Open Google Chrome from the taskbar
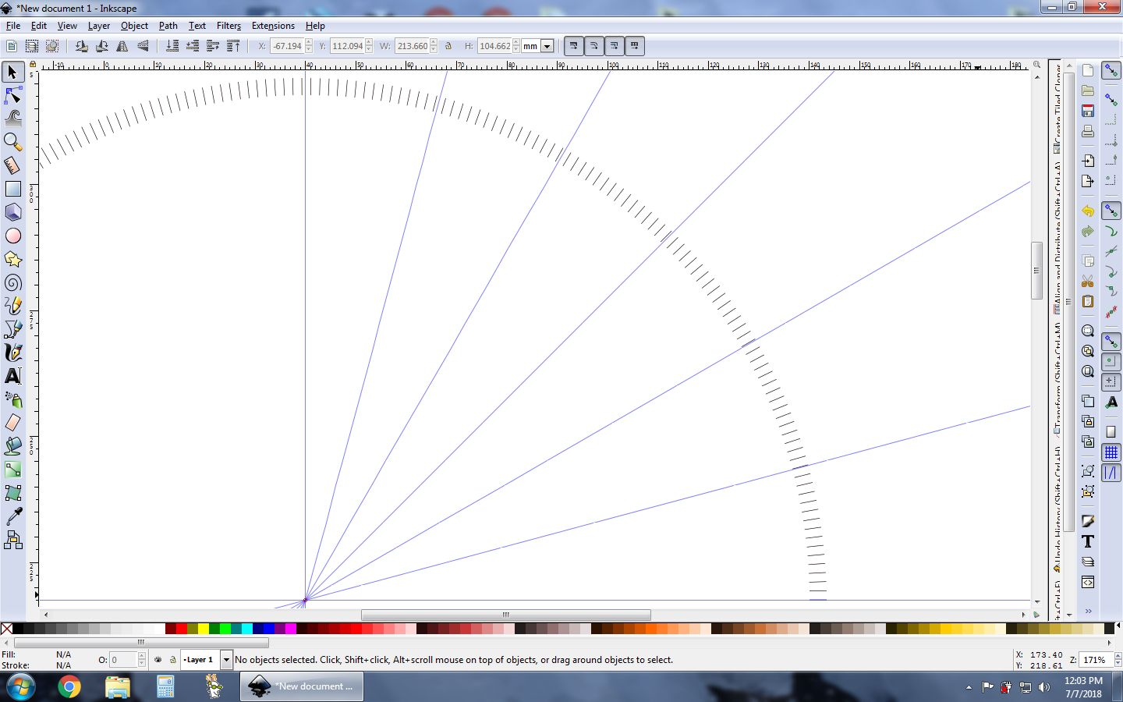 [70, 688]
